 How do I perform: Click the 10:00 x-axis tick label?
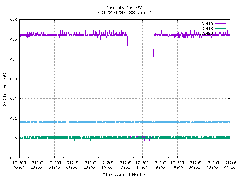tap(107, 168)
